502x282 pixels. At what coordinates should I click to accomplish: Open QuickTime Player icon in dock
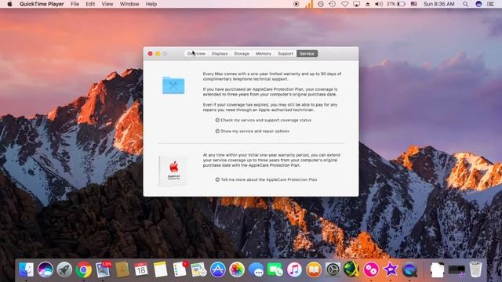coord(409,269)
